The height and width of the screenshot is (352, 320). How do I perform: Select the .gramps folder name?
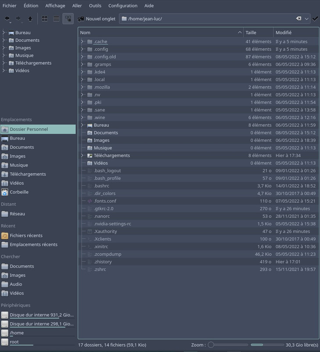(102, 64)
